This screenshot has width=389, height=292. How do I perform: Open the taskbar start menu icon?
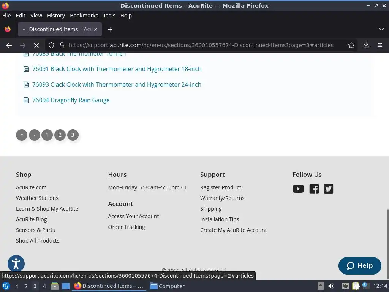(6, 286)
